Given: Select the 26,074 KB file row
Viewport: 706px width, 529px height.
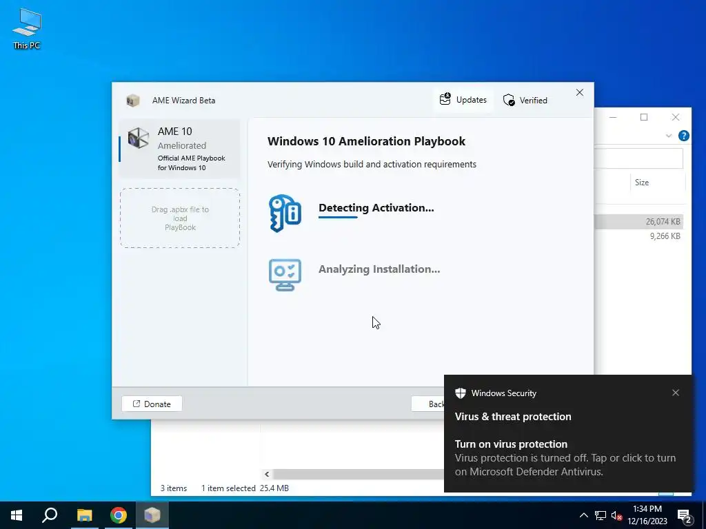Looking at the screenshot, I should pyautogui.click(x=638, y=221).
